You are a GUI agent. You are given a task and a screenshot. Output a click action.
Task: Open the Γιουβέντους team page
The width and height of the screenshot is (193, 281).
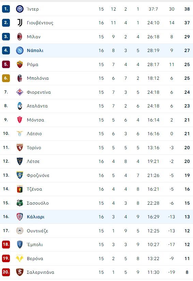tap(40, 23)
